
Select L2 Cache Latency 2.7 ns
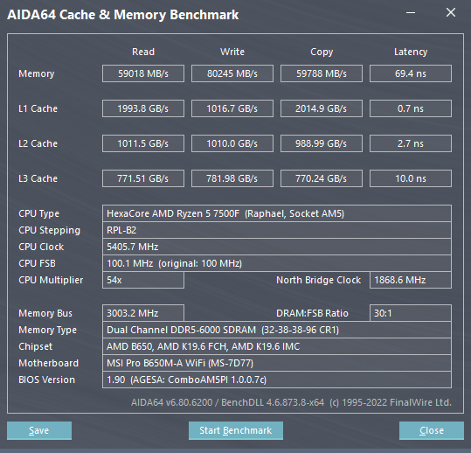point(411,143)
